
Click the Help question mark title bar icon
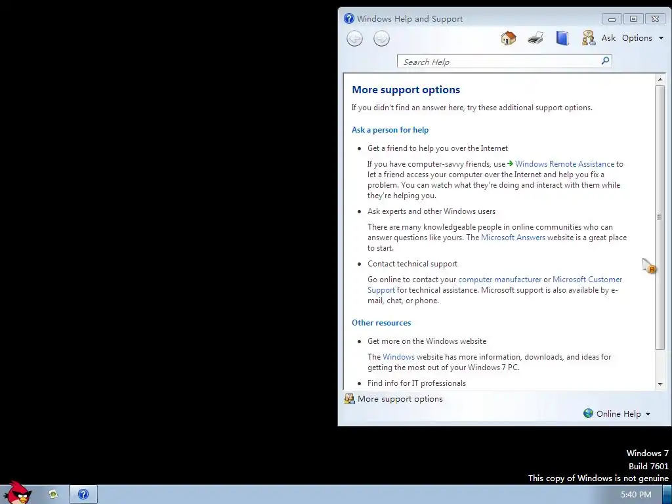[x=349, y=18]
